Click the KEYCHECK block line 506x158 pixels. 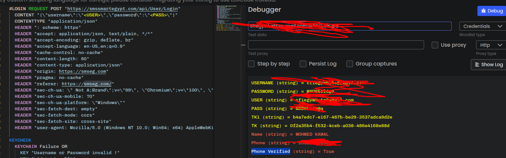[x=20, y=140]
